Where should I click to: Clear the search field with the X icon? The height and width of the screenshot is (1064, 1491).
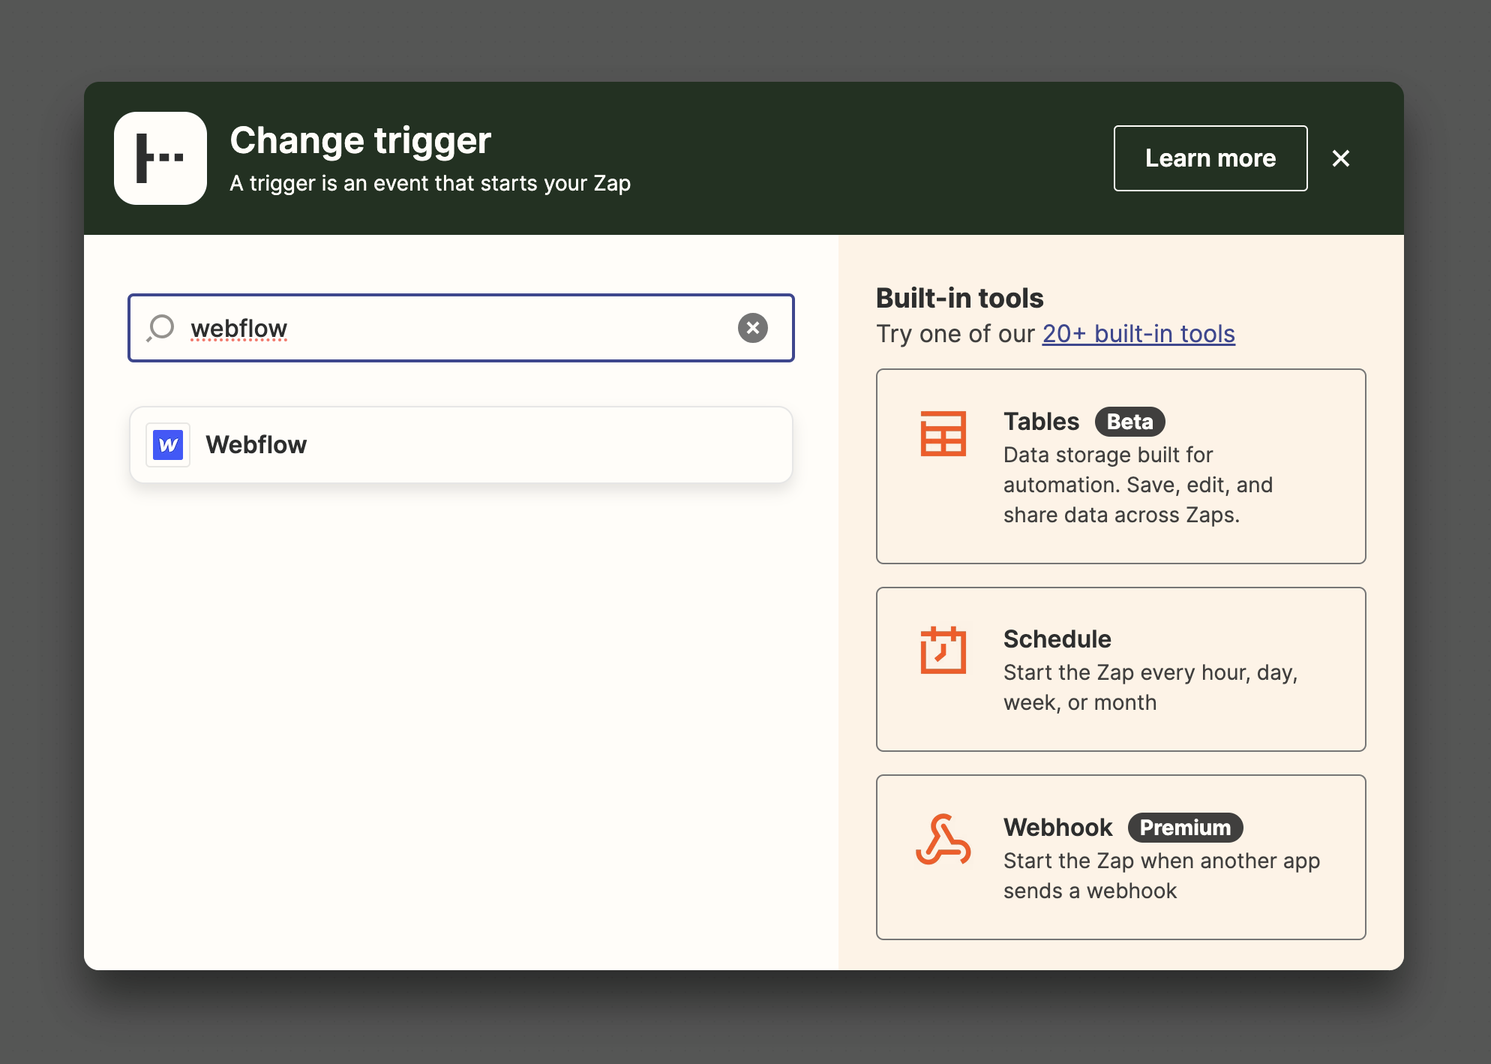[752, 328]
